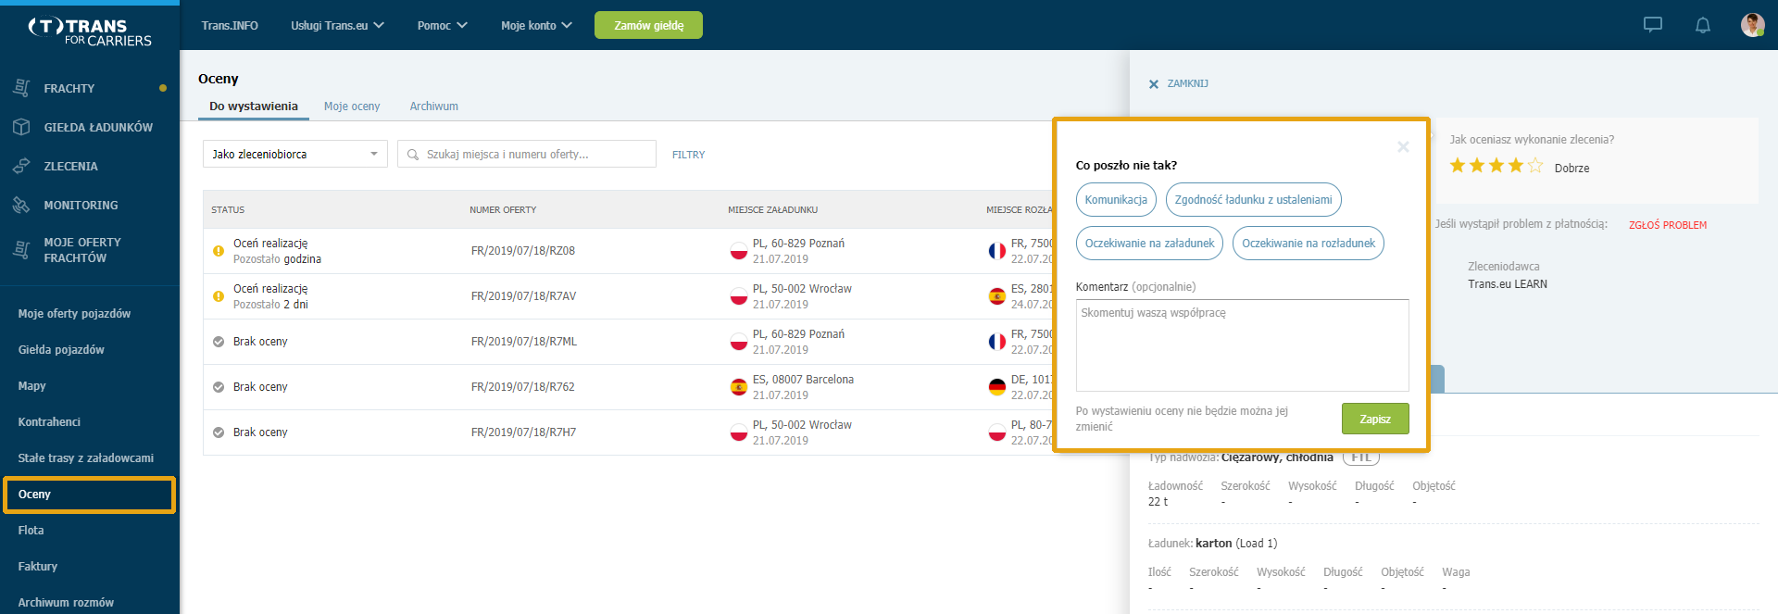Open the Moje oferty frachtów icon
Screen dimensions: 1778x614
pos(21,249)
